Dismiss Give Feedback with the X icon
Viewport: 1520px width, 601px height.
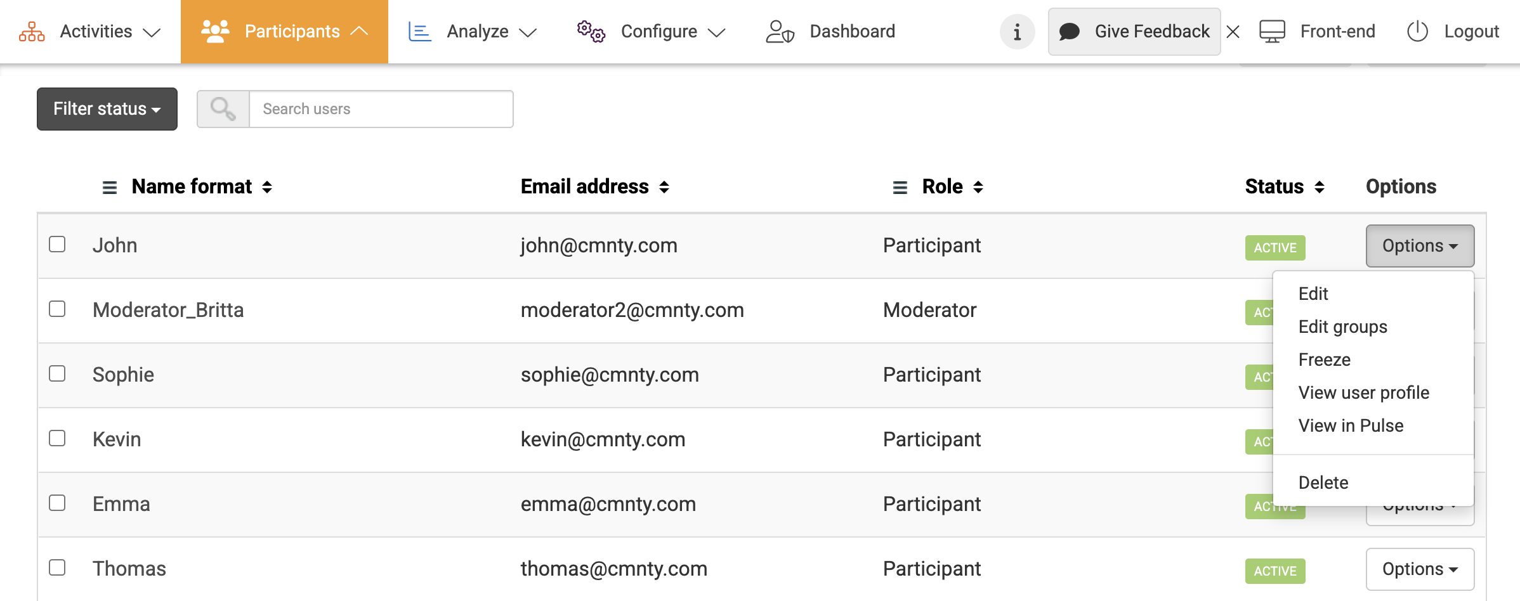pos(1233,32)
